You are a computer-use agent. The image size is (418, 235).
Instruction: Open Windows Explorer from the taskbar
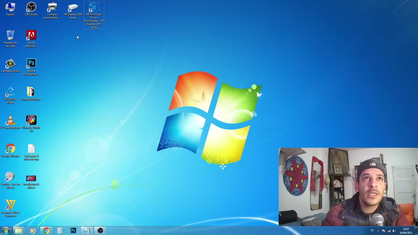(18, 231)
